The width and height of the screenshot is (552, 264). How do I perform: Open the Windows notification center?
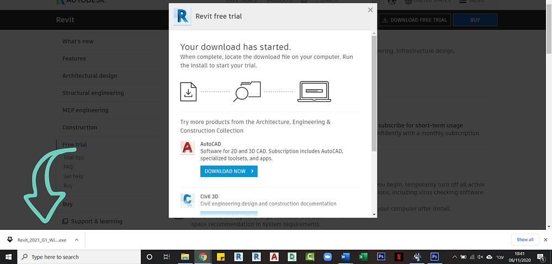point(541,257)
